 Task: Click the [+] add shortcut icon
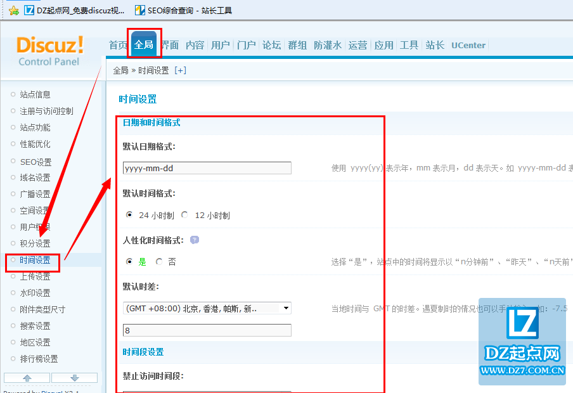(181, 70)
